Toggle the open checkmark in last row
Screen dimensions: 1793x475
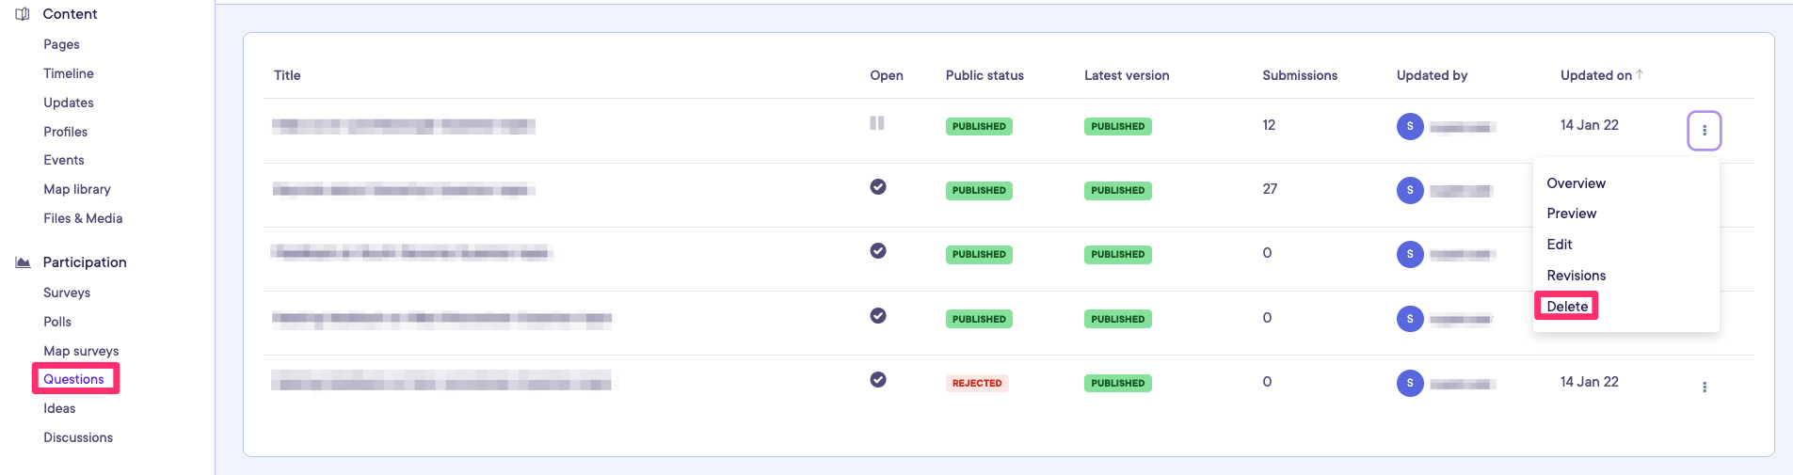877,380
